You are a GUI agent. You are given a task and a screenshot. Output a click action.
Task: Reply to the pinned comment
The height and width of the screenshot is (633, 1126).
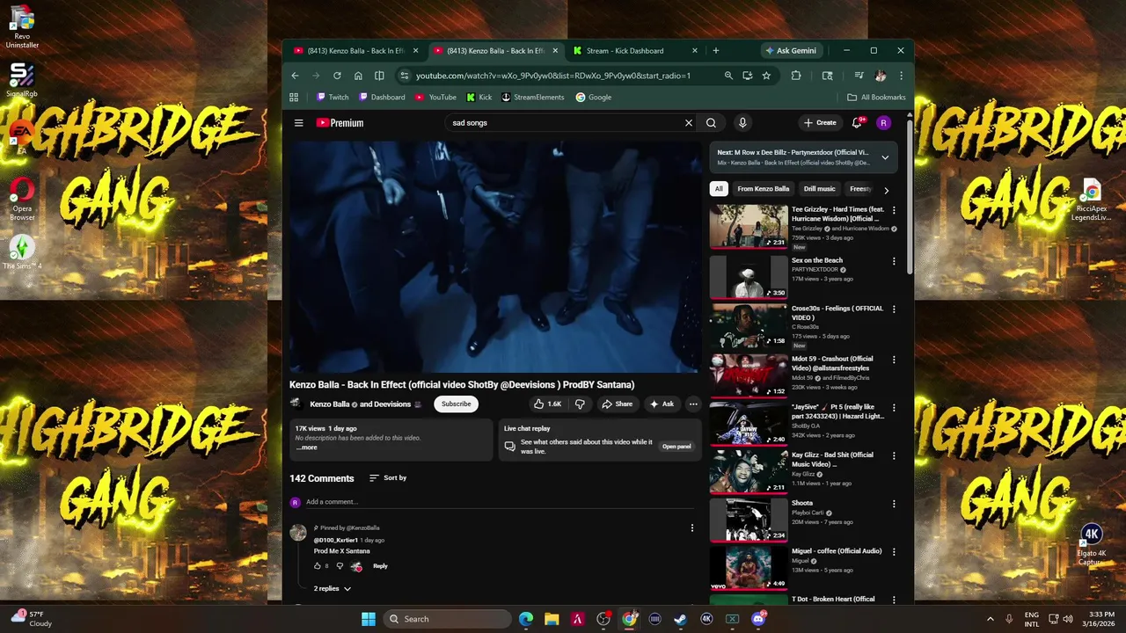(380, 566)
